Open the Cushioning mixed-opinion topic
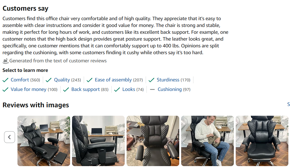290x168 pixels. pyautogui.click(x=170, y=89)
